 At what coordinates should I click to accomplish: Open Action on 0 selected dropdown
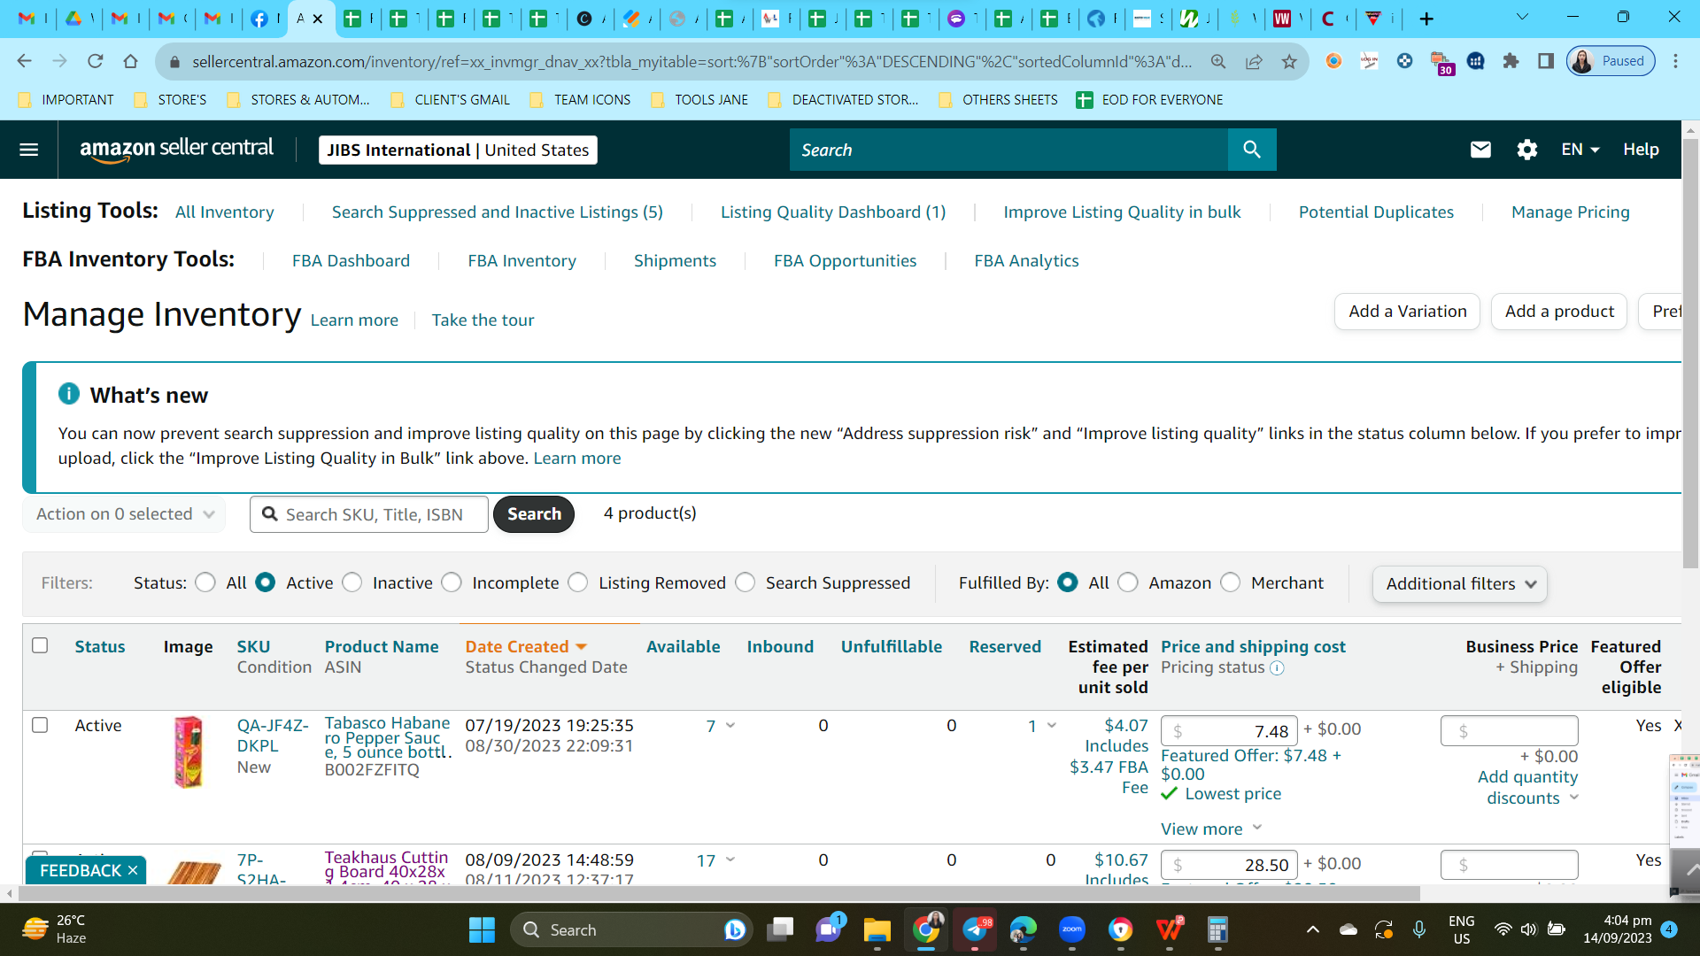(x=124, y=514)
